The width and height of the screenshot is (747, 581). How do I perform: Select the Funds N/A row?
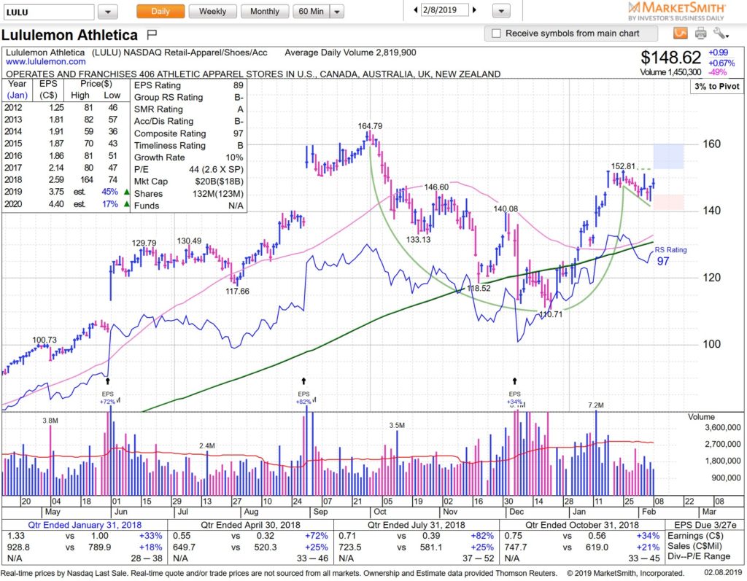(189, 206)
